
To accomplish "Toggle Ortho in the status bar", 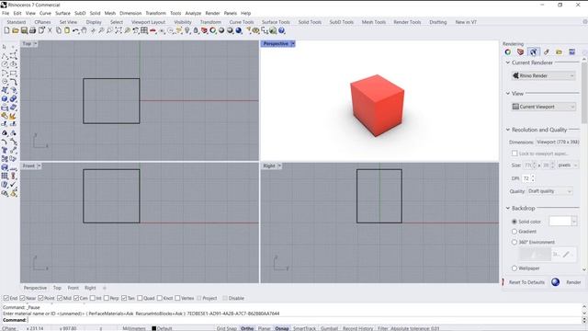I will [x=247, y=328].
